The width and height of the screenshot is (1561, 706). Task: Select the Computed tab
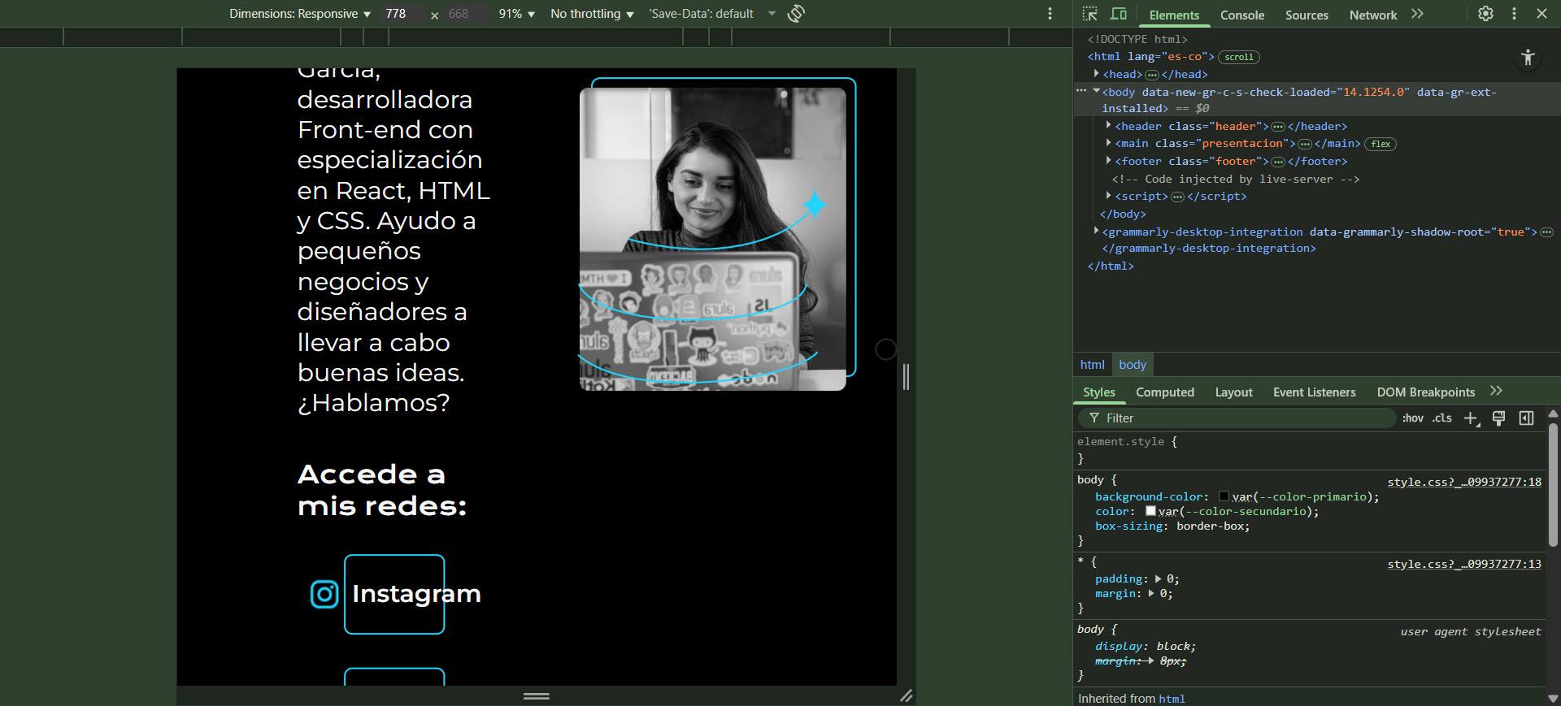(1165, 392)
